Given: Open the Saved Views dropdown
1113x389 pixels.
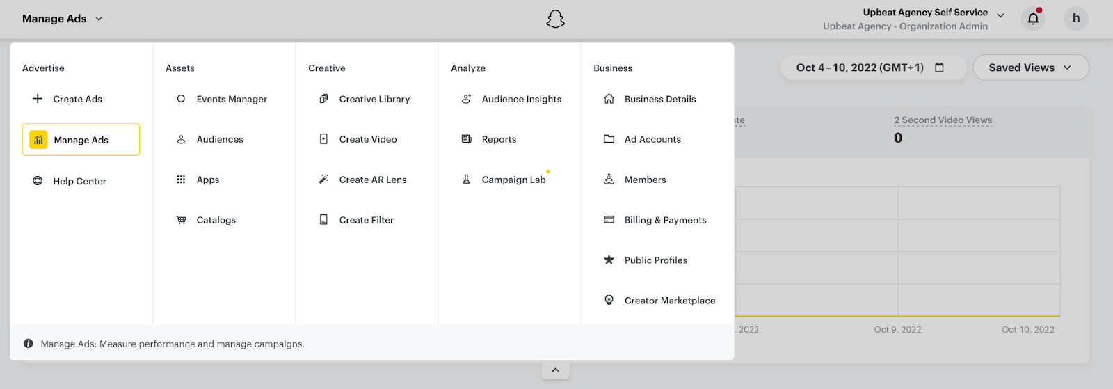Looking at the screenshot, I should click(x=1030, y=68).
